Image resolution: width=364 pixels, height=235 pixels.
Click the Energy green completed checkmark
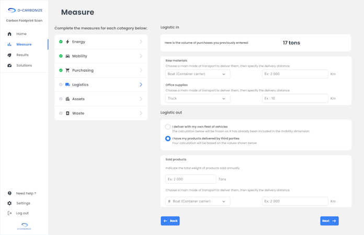click(61, 42)
